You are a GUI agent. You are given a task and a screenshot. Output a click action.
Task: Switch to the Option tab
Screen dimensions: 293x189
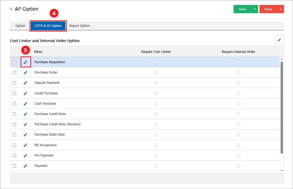click(x=20, y=26)
